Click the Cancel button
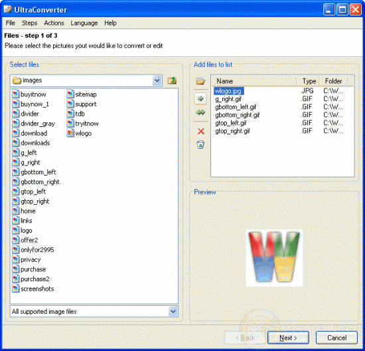 [x=336, y=338]
